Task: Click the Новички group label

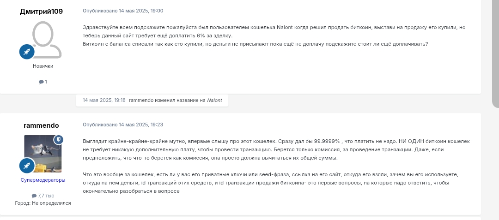Action: click(43, 66)
